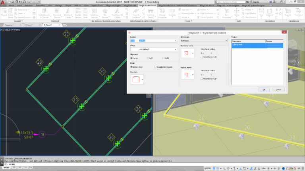Click the Electrical Devices icon

[57, 13]
